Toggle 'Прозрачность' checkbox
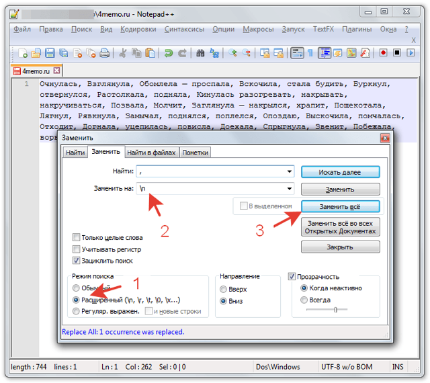 292,276
